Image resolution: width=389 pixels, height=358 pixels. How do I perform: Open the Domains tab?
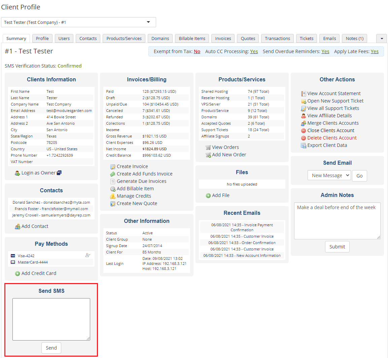[x=160, y=38]
